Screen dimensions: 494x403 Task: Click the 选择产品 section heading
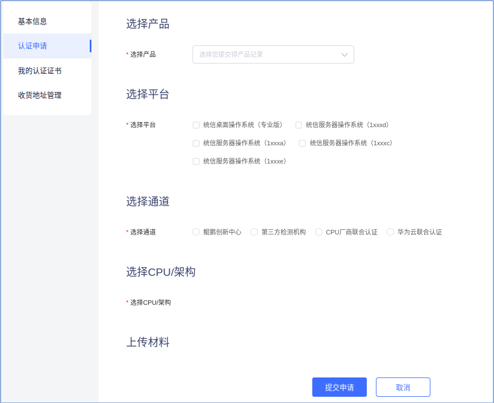click(x=148, y=24)
